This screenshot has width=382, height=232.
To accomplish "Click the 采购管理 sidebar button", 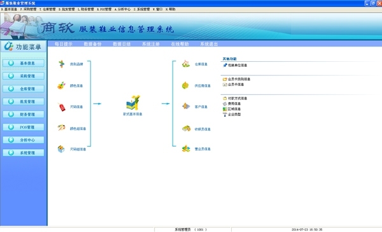I will click(24, 76).
